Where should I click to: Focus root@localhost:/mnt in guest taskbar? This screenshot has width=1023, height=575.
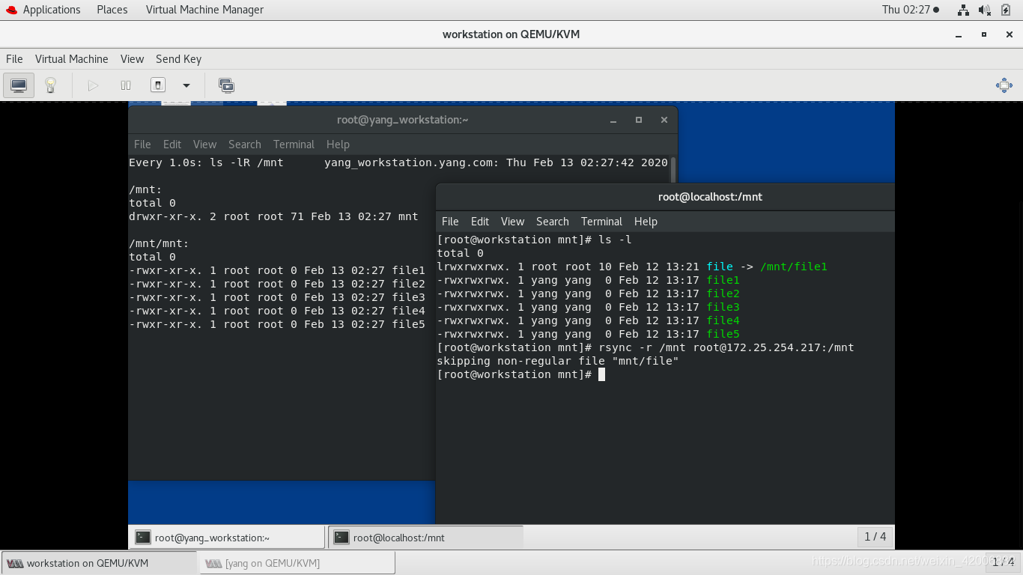pyautogui.click(x=426, y=538)
